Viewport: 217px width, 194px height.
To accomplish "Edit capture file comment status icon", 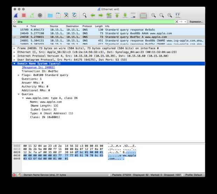I will click(19, 175).
